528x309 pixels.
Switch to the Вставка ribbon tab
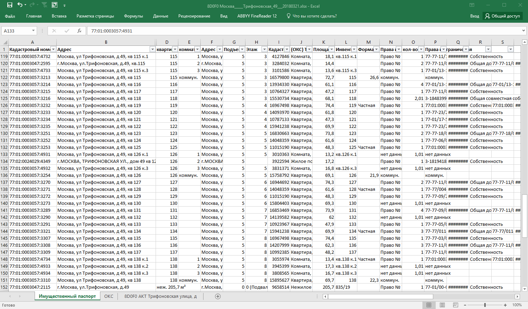pyautogui.click(x=59, y=16)
